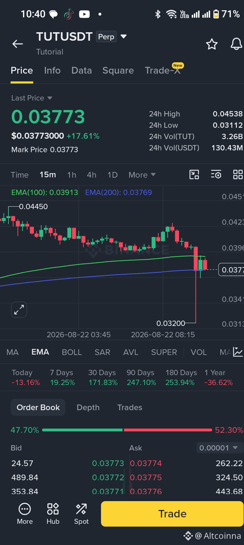Viewport: 244px width, 545px height.
Task: Tap the Bluetooth status icon
Action: click(x=158, y=14)
